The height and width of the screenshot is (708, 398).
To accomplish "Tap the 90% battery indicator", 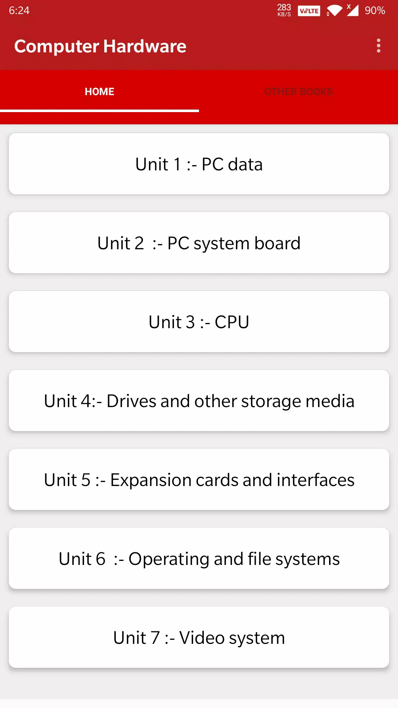I will click(375, 10).
